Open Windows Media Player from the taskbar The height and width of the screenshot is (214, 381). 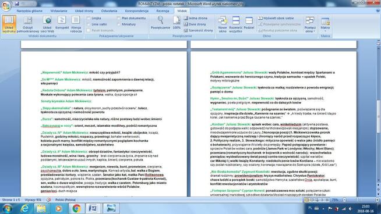coord(58,208)
